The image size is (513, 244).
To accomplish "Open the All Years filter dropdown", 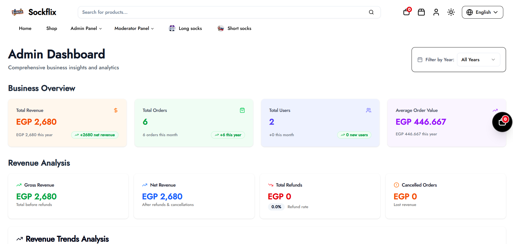I will coord(478,60).
